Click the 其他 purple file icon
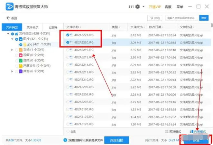The image size is (213, 145). (21, 71)
